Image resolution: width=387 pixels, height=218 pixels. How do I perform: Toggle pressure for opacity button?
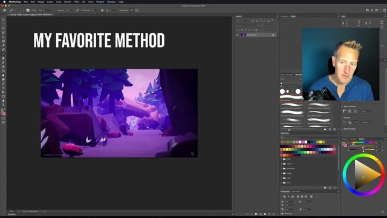coord(77,10)
